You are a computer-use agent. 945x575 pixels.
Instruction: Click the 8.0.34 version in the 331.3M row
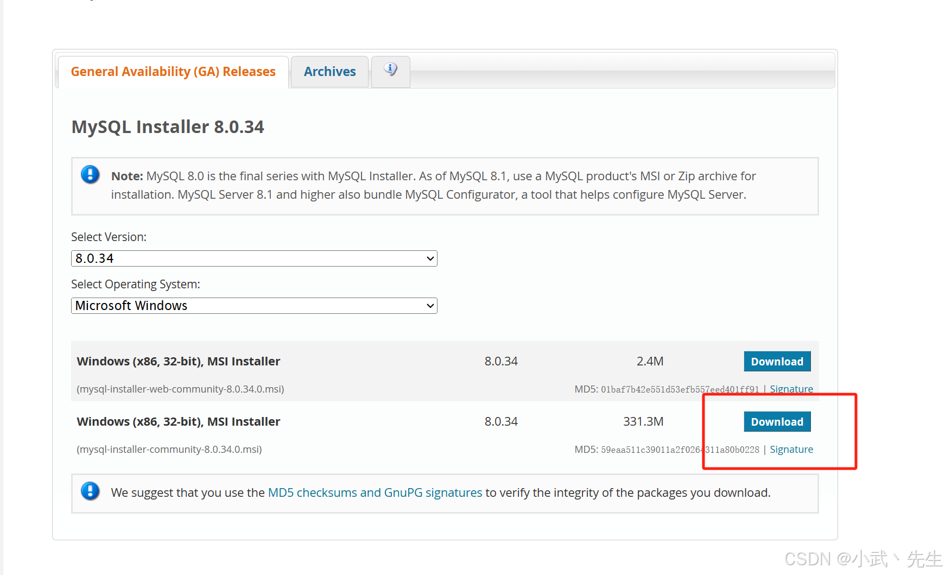(x=501, y=422)
